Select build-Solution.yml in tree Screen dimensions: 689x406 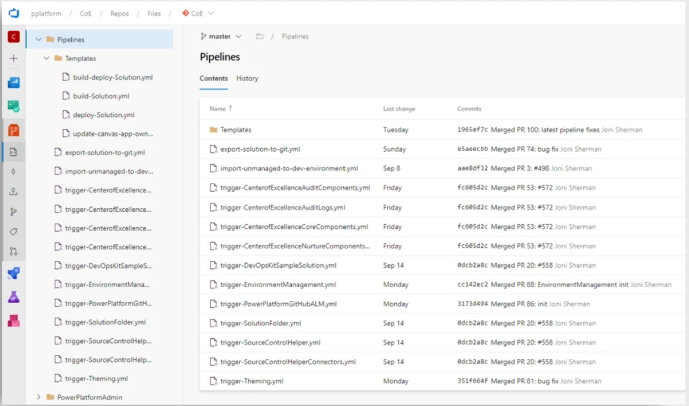[x=101, y=96]
